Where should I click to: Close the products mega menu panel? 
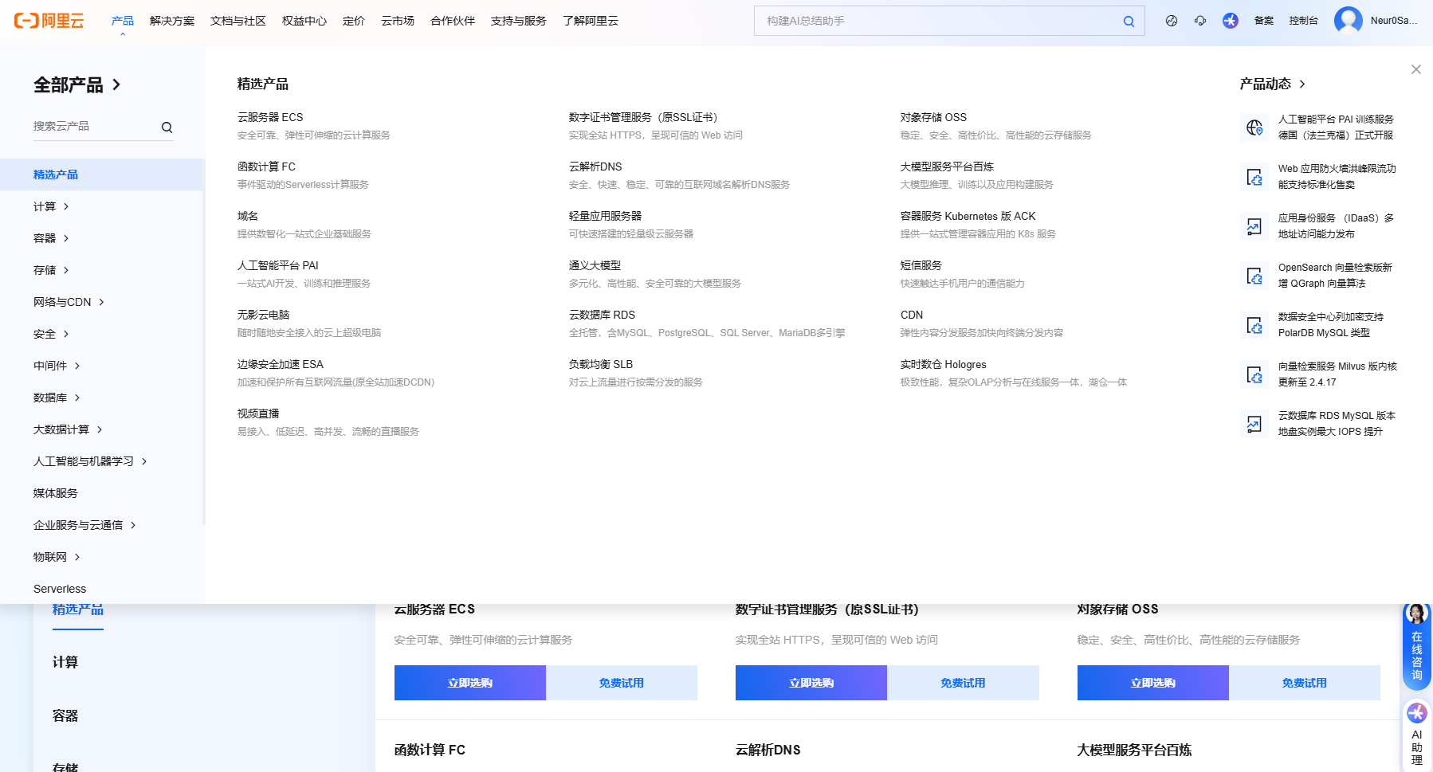pyautogui.click(x=1415, y=69)
